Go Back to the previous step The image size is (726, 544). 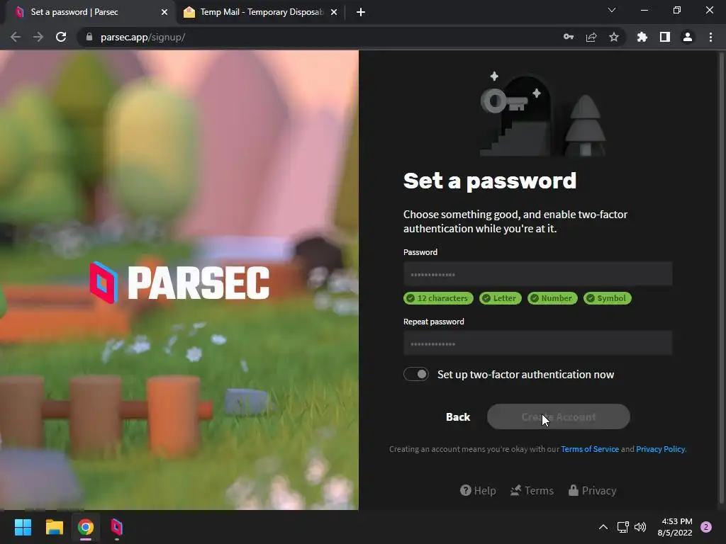click(458, 416)
